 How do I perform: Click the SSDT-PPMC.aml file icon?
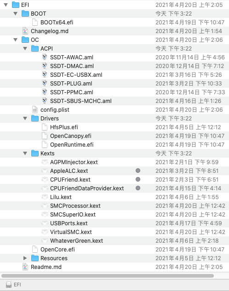pos(45,92)
